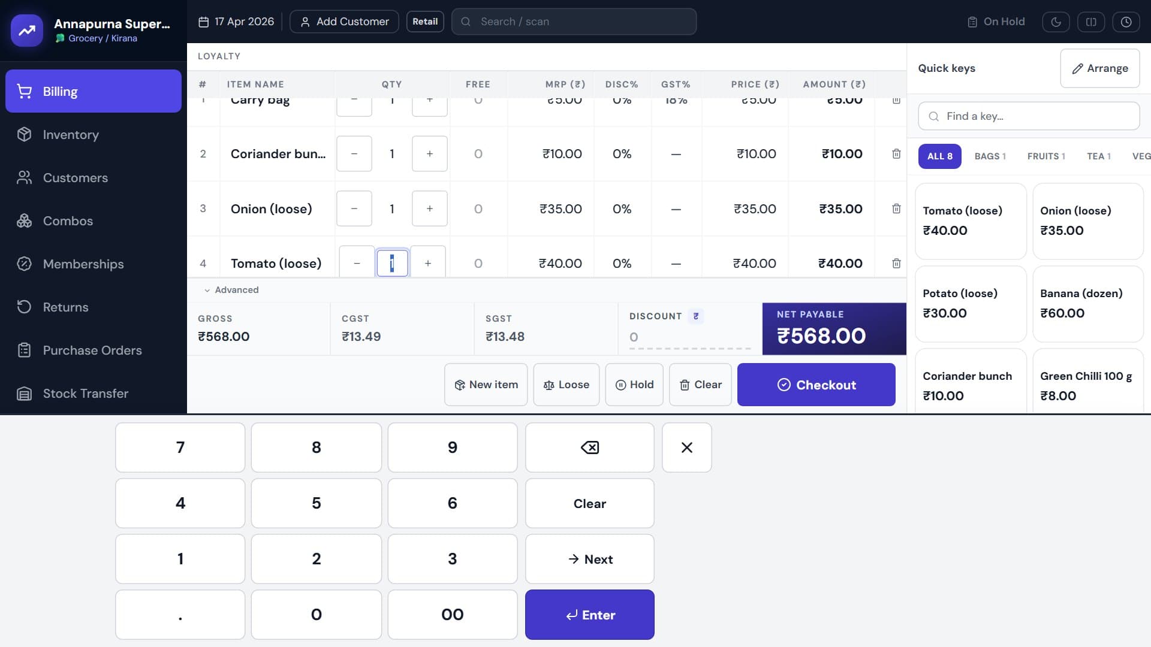
Task: Open Memberships in sidebar
Action: pyautogui.click(x=93, y=264)
